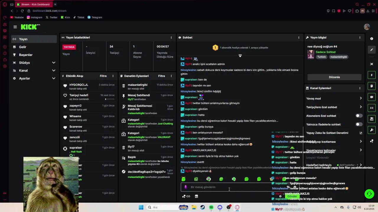Viewport: 378px width, 212px height.
Task: Toggle the wrench stream info widget icon
Action: (x=372, y=130)
